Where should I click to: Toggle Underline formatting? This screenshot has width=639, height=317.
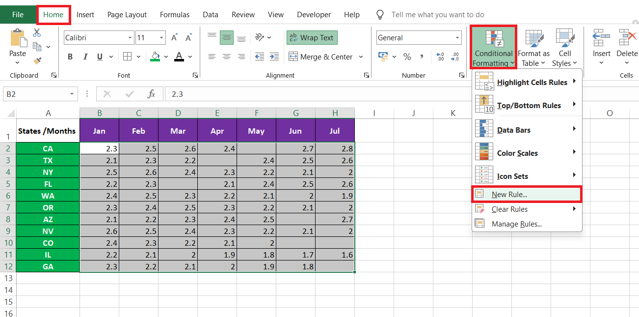click(x=100, y=57)
